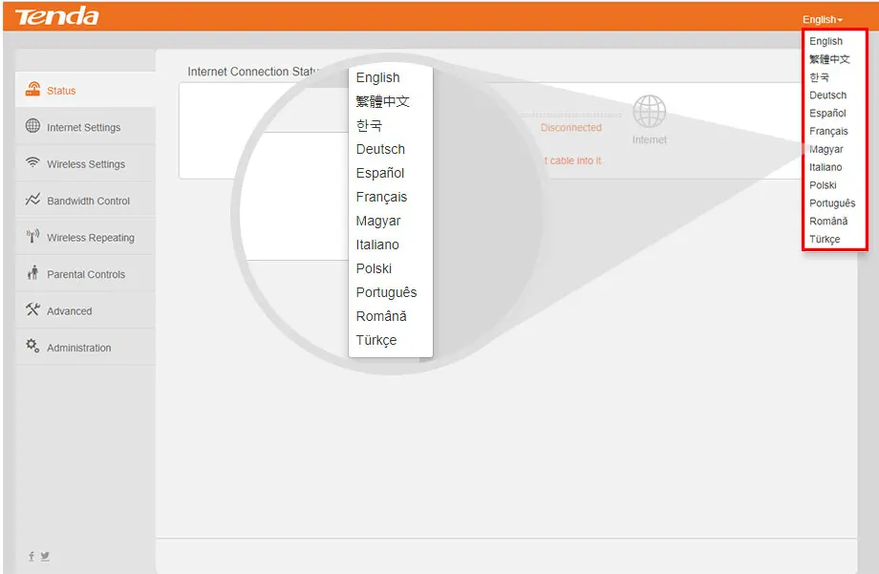The width and height of the screenshot is (879, 574).
Task: Open Administration via its gear icon
Action: point(32,348)
